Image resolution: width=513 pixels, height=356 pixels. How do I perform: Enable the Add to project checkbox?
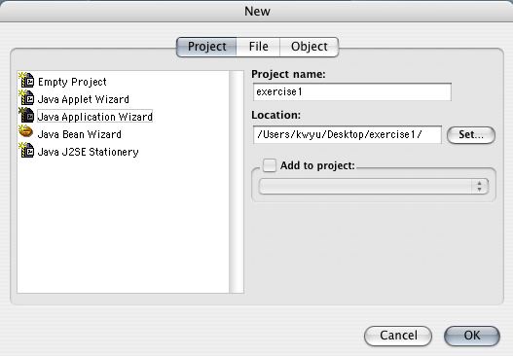click(270, 165)
